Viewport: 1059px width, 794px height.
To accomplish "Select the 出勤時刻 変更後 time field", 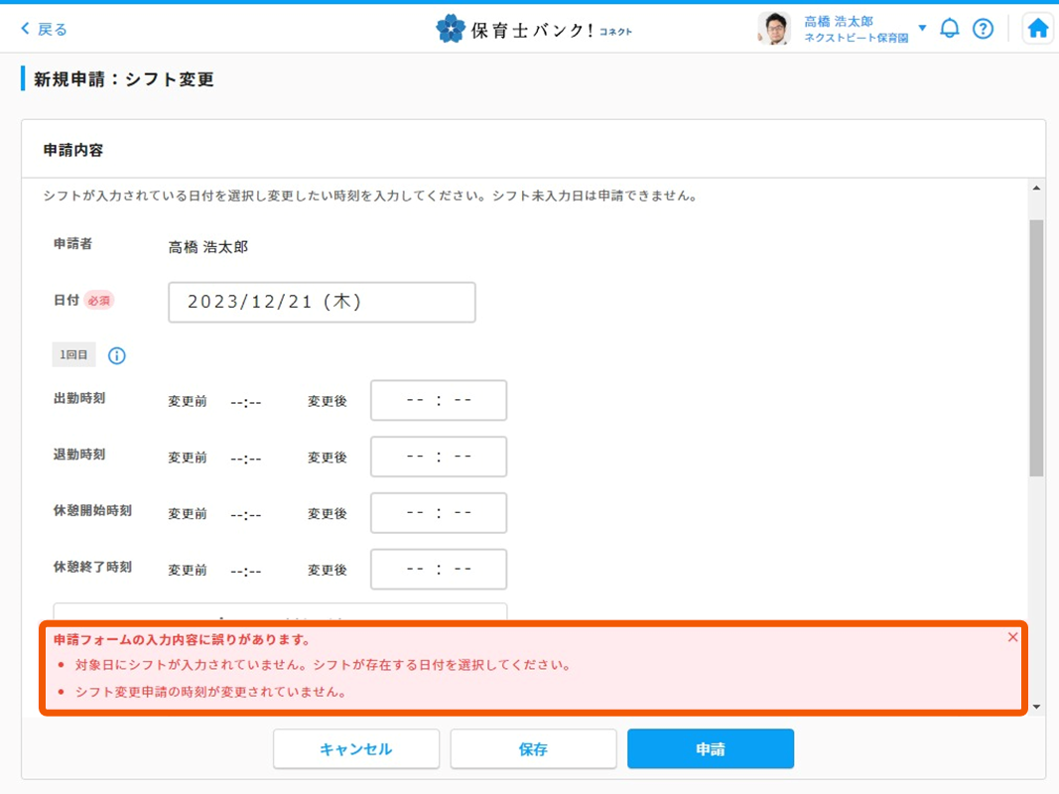I will coord(438,400).
